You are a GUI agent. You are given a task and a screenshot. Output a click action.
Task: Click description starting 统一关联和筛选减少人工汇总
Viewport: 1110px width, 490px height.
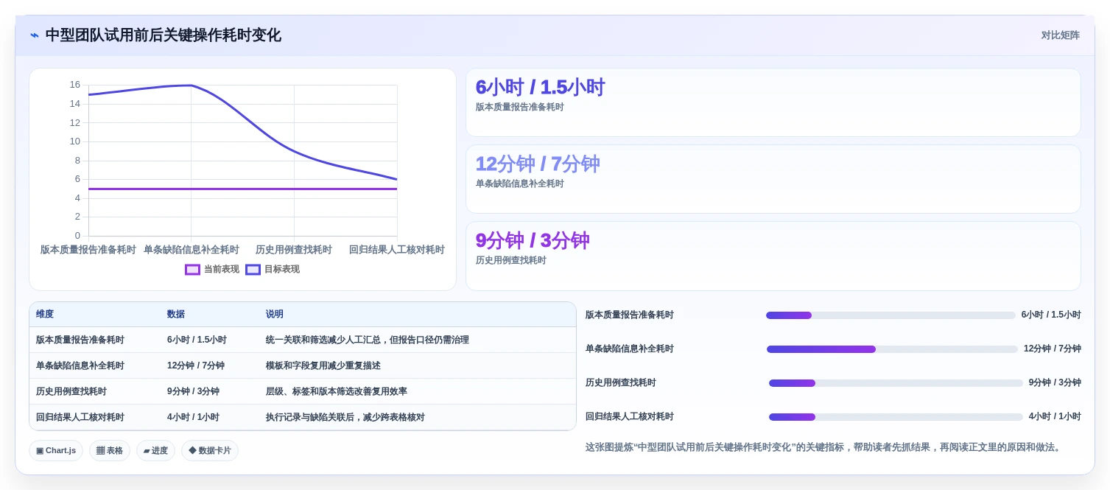[x=368, y=340]
